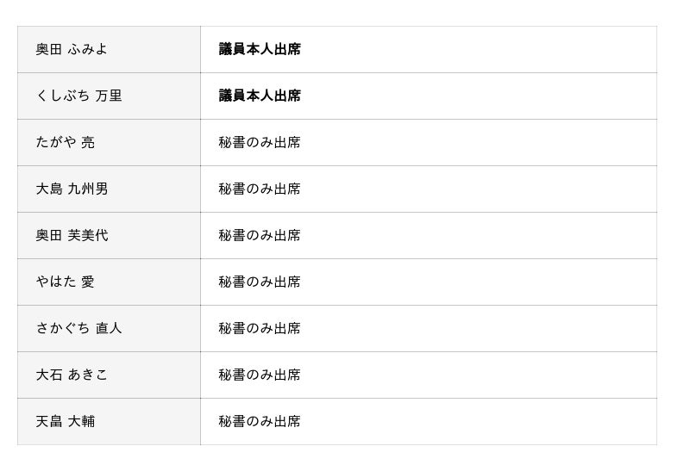Click the given name 九州男
Viewport: 690px width, 471px height.
pyautogui.click(x=88, y=189)
